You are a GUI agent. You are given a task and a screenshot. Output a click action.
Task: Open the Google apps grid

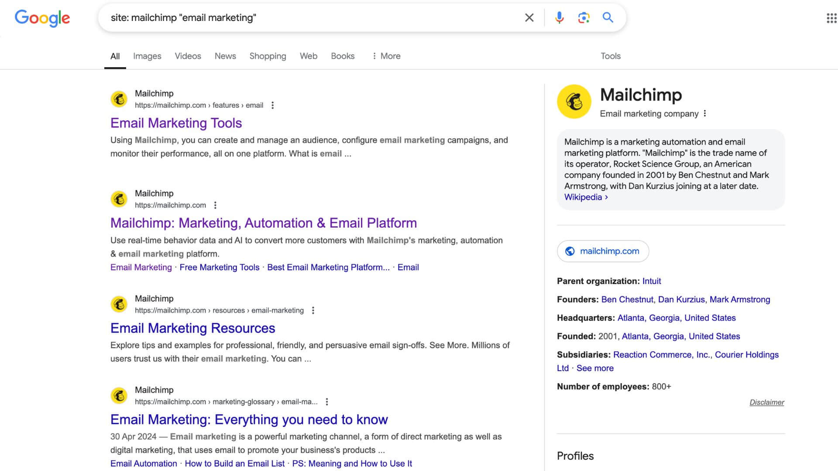(831, 18)
